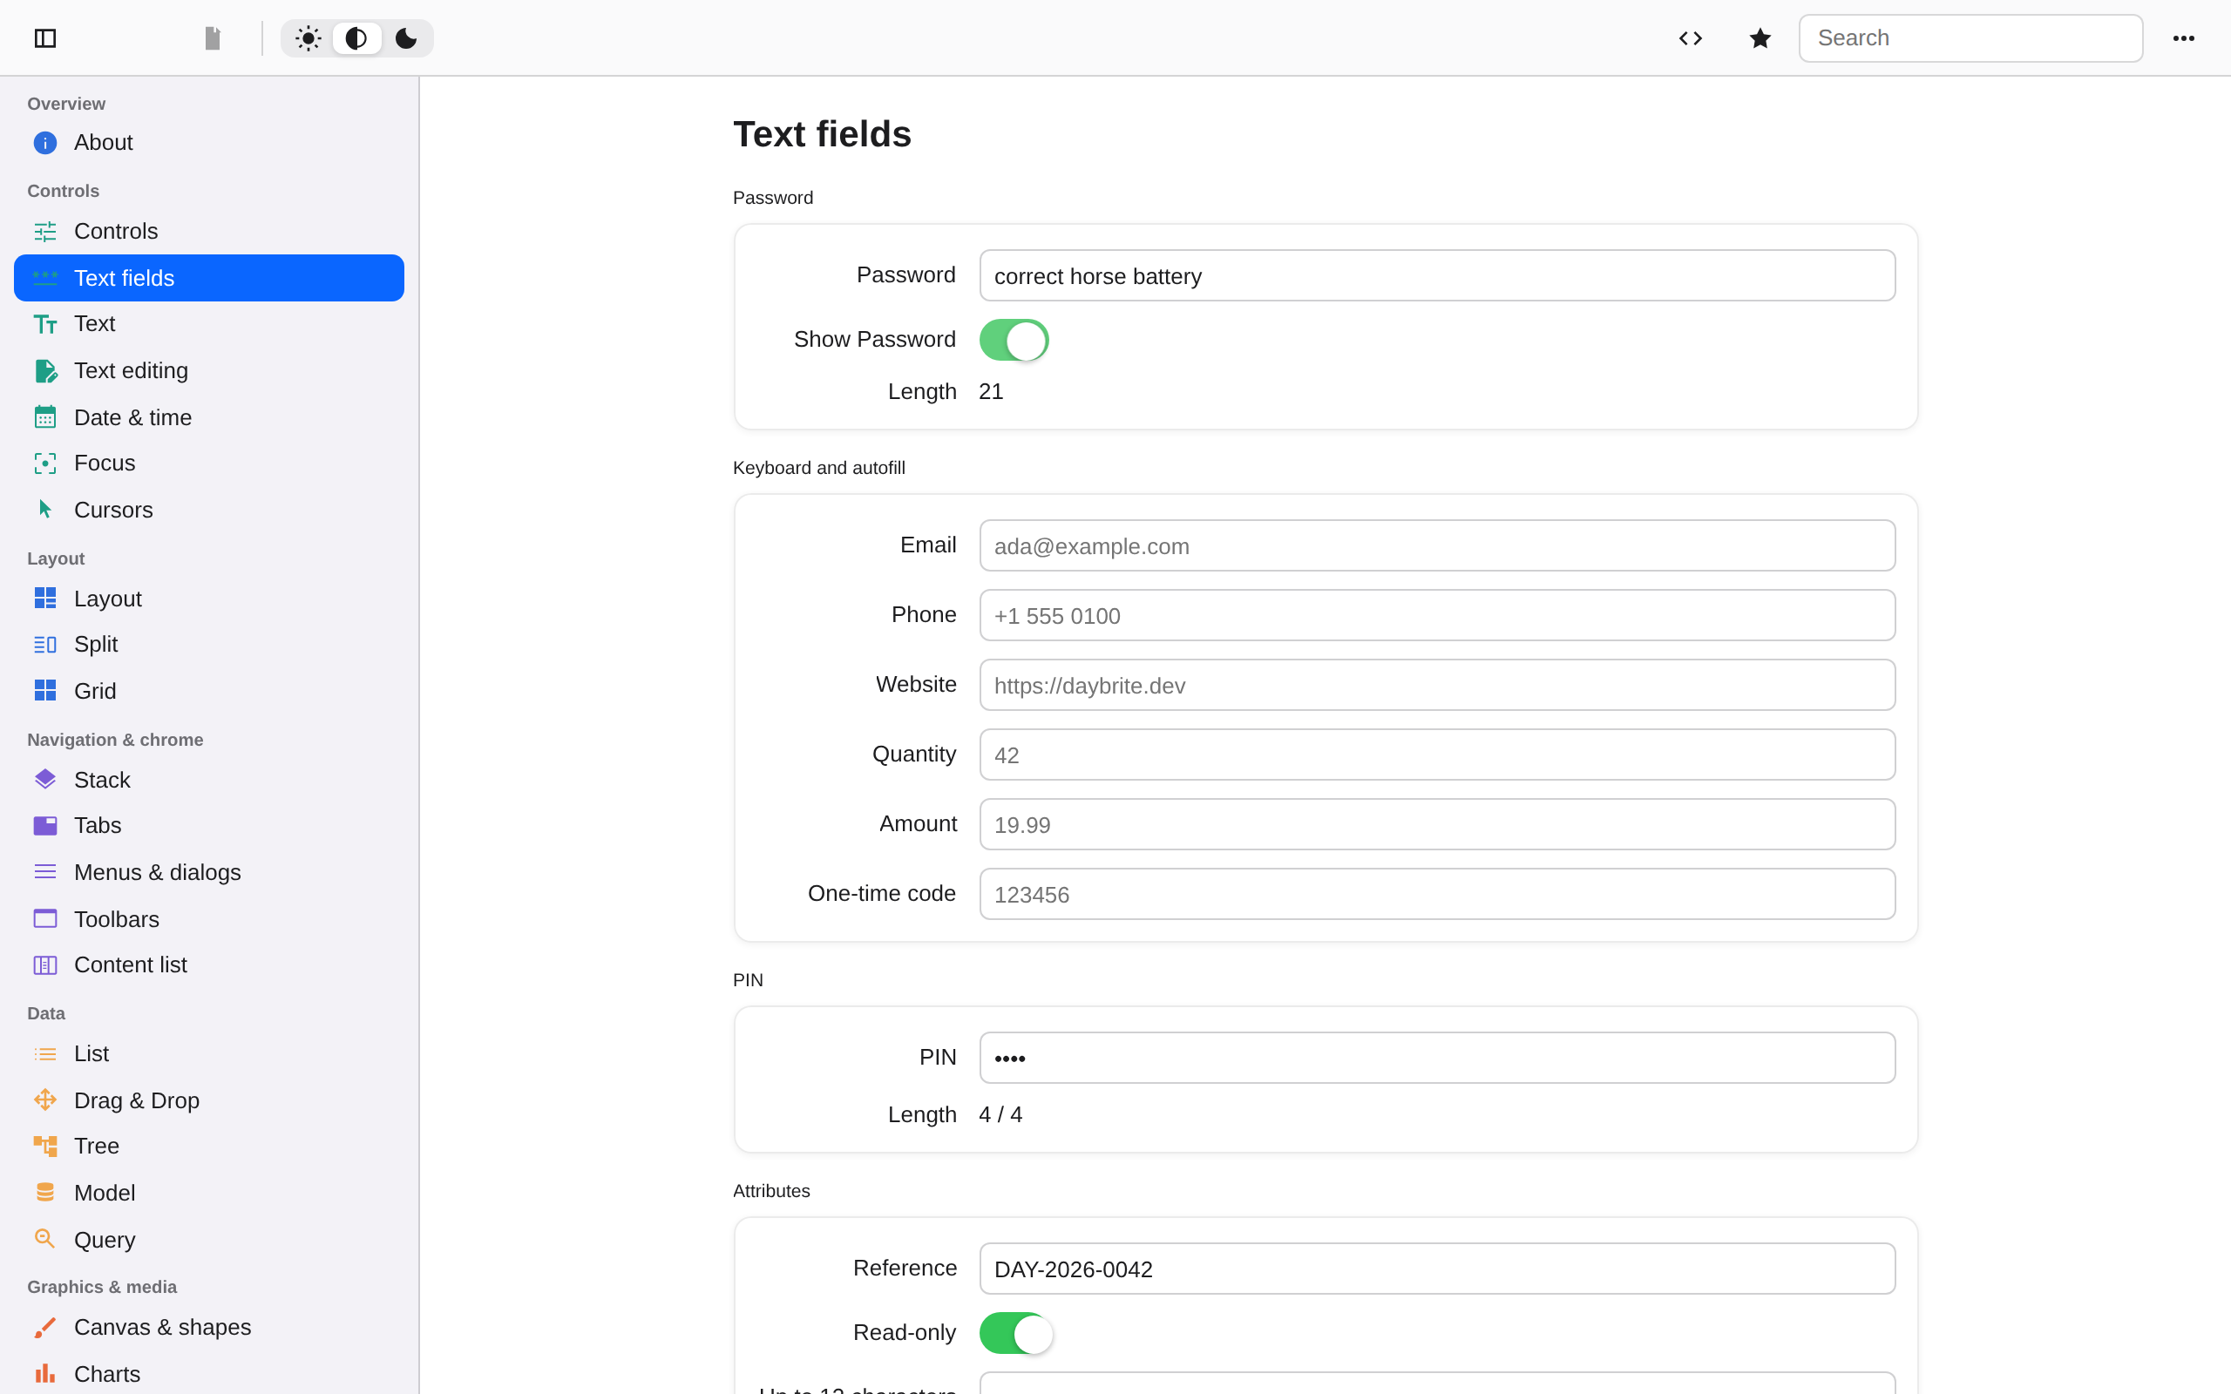Open the Text sidebar item
The height and width of the screenshot is (1394, 2231).
209,323
